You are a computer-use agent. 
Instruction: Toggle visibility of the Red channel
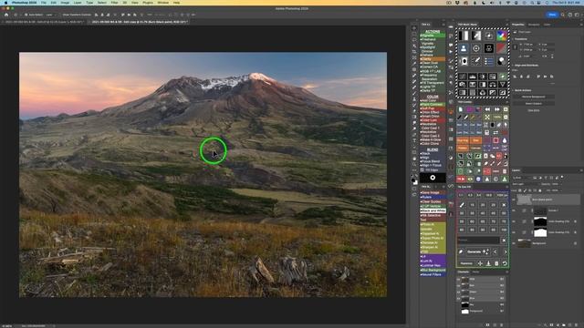459,285
